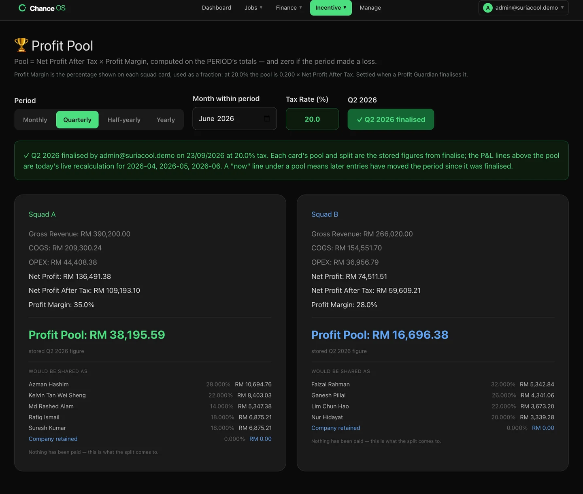Click the Tax Rate 20.0 input

coord(312,119)
